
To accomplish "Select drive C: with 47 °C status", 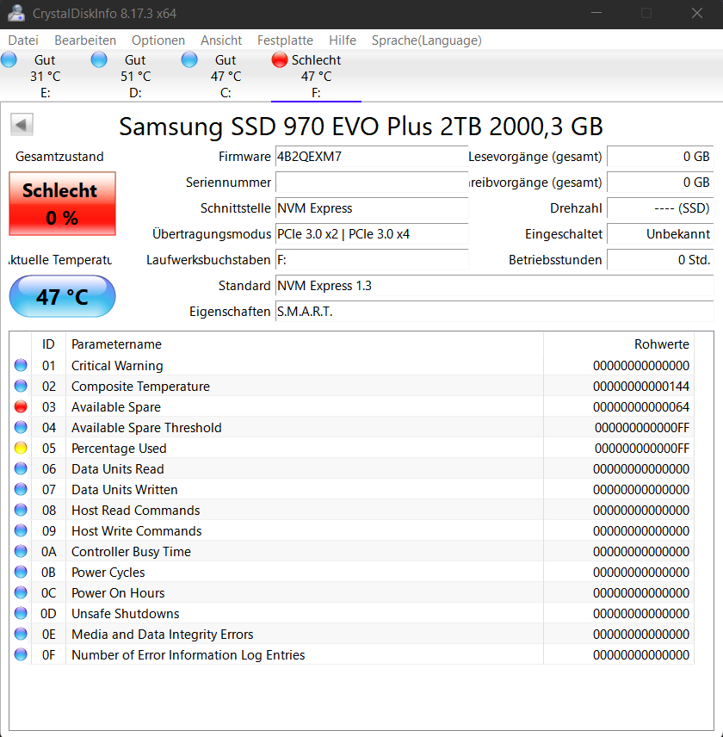I will [226, 76].
